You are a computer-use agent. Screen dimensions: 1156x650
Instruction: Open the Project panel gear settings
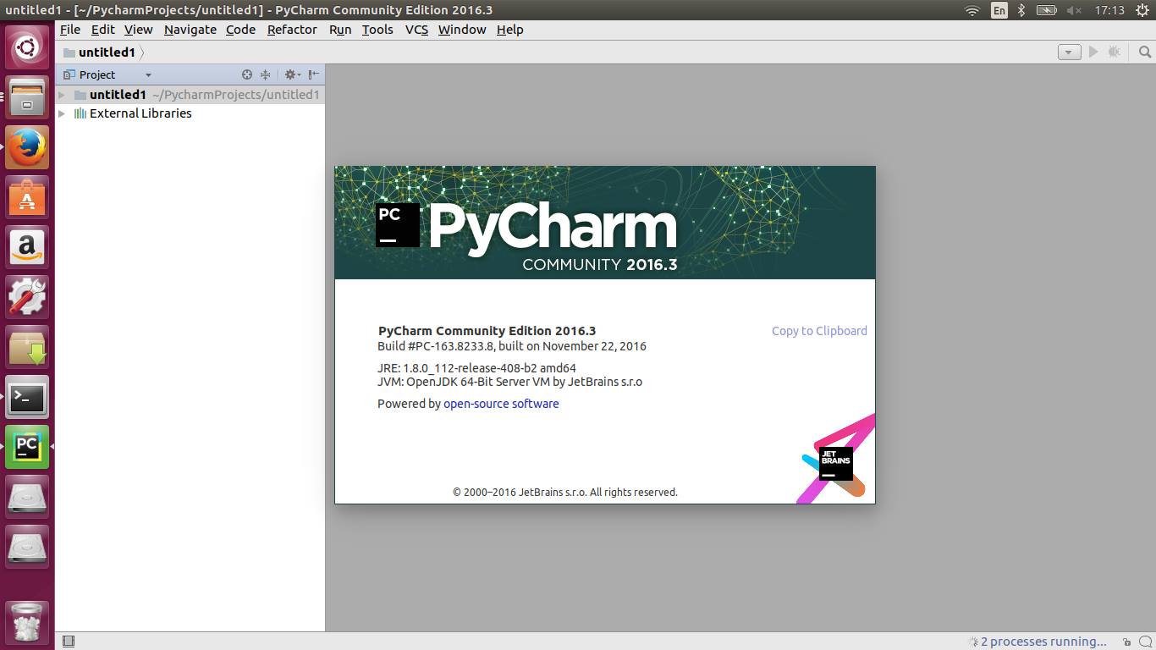coord(291,74)
